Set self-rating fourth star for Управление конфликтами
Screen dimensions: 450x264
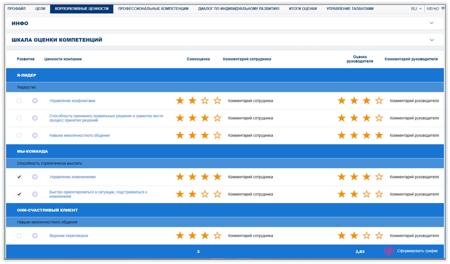click(217, 101)
